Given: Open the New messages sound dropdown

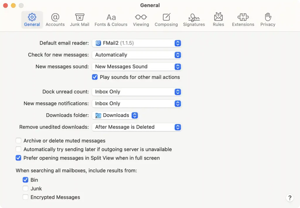Looking at the screenshot, I should click(x=137, y=67).
